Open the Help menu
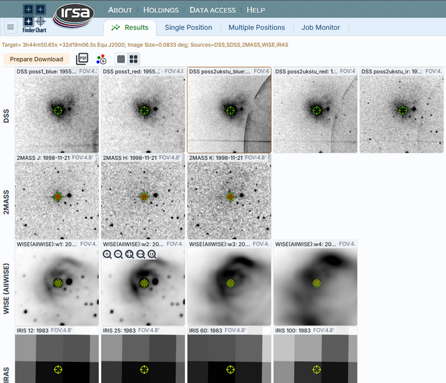 click(255, 10)
